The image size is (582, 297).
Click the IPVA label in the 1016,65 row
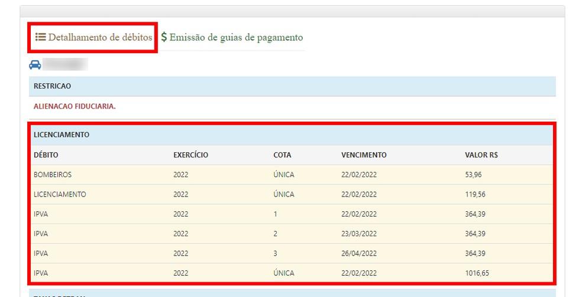pos(41,273)
